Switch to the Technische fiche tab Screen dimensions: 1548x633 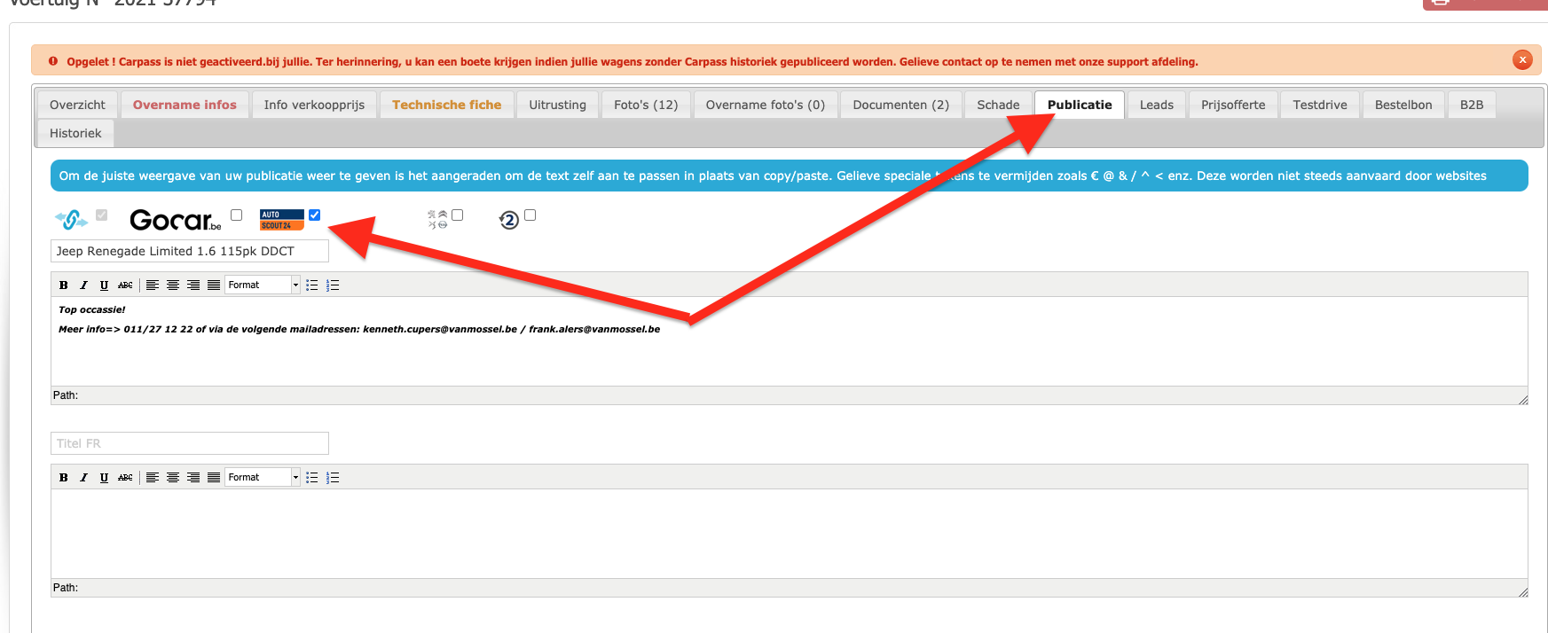pos(447,105)
